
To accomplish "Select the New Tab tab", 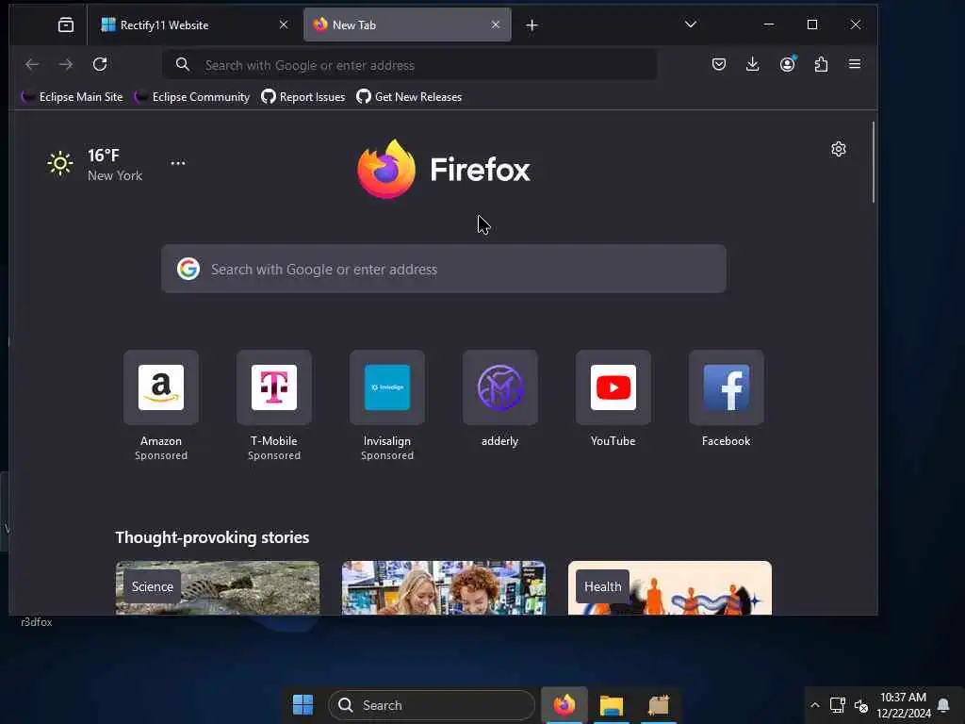I will coord(407,25).
